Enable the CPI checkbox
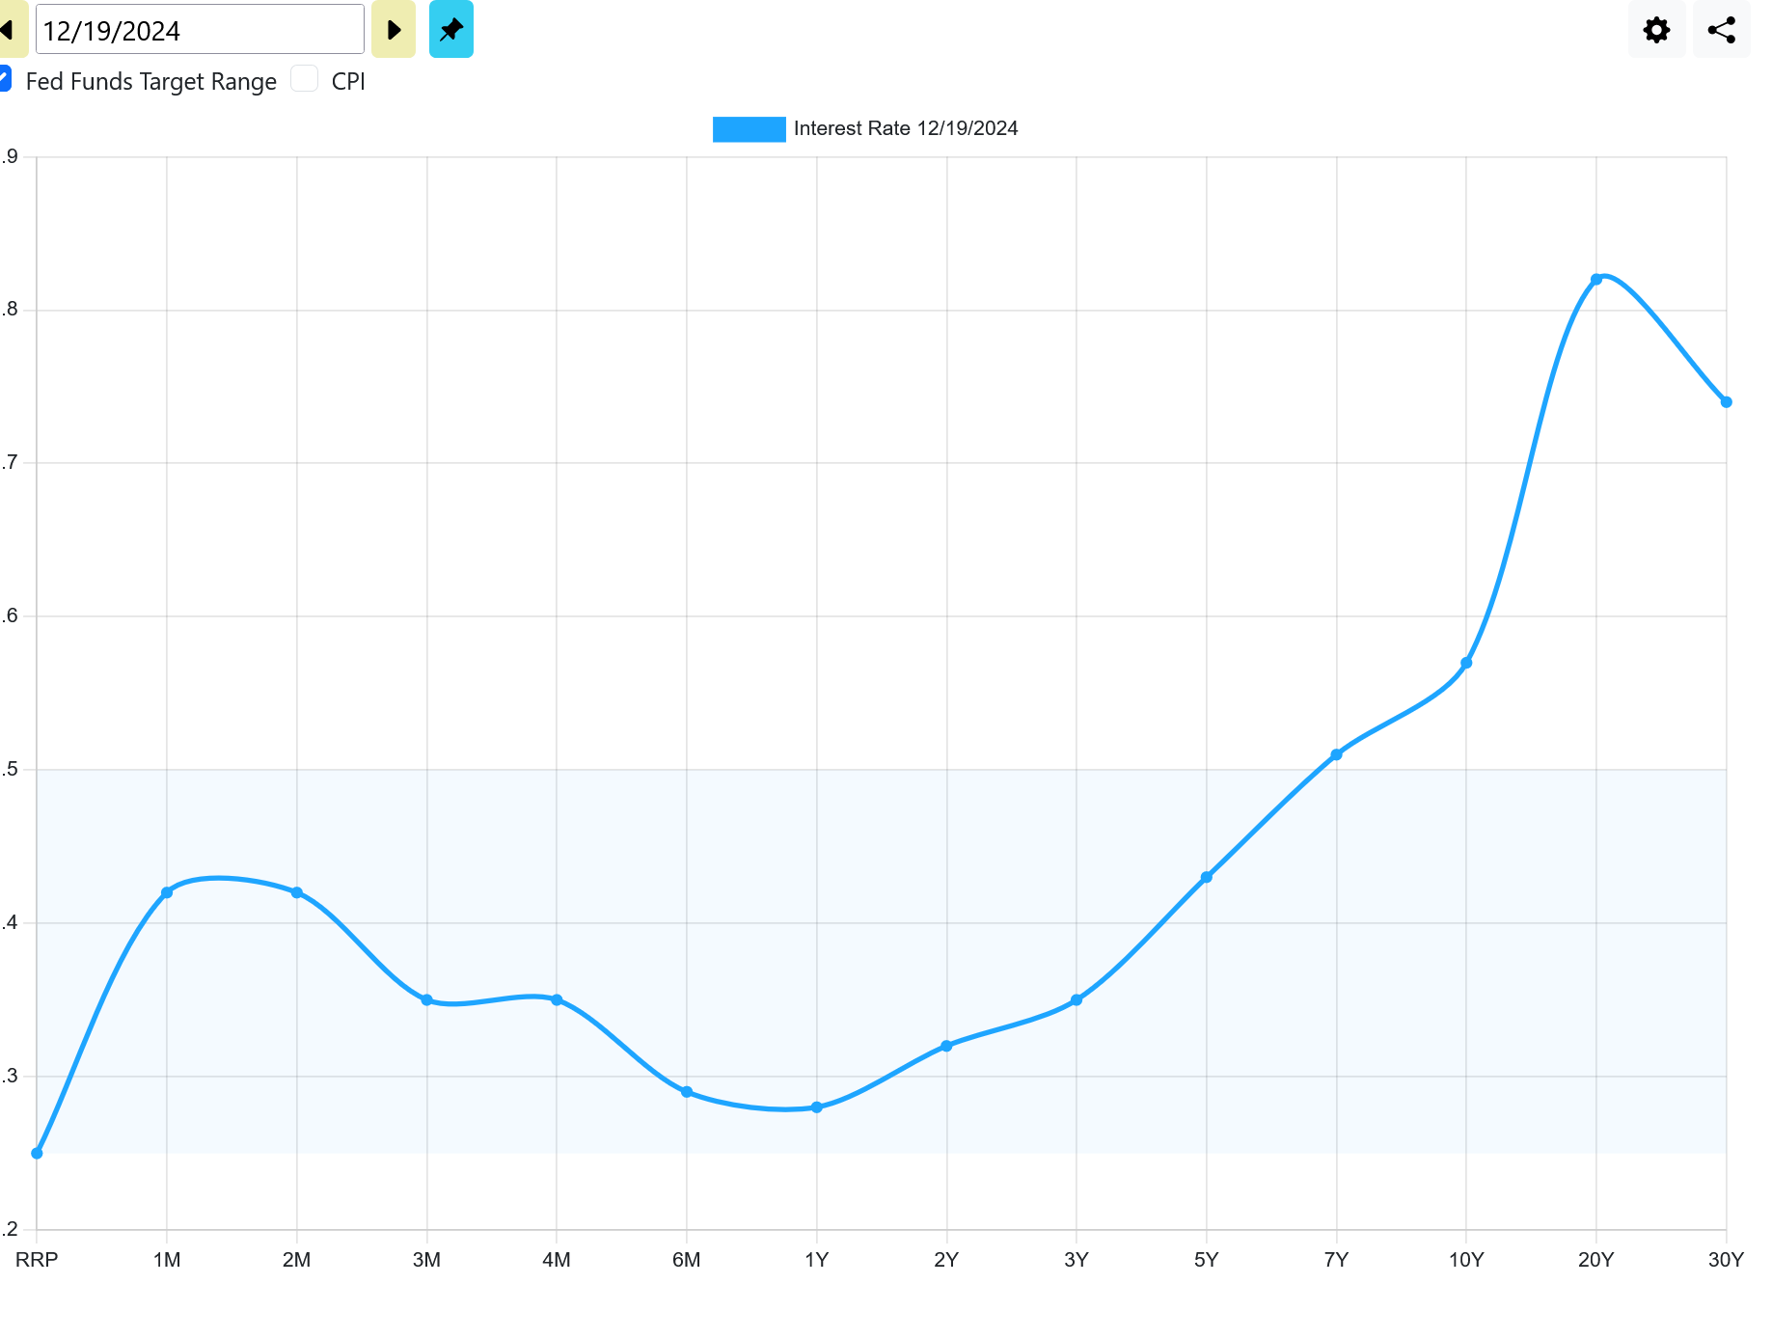This screenshot has height=1339, width=1772. [x=305, y=79]
